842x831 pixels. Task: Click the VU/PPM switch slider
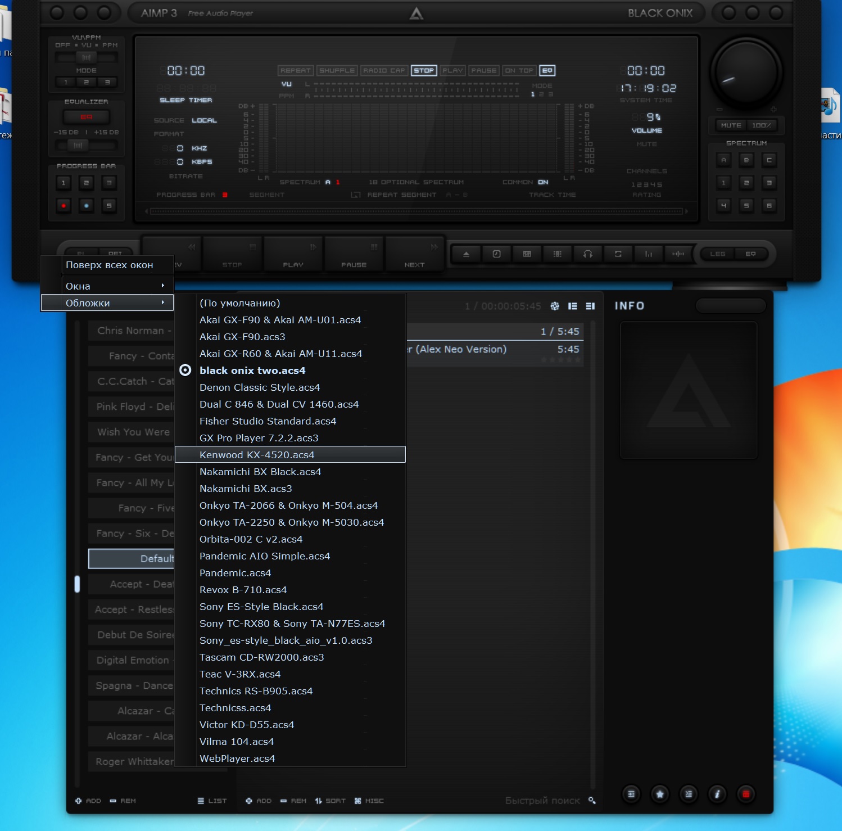[x=86, y=57]
